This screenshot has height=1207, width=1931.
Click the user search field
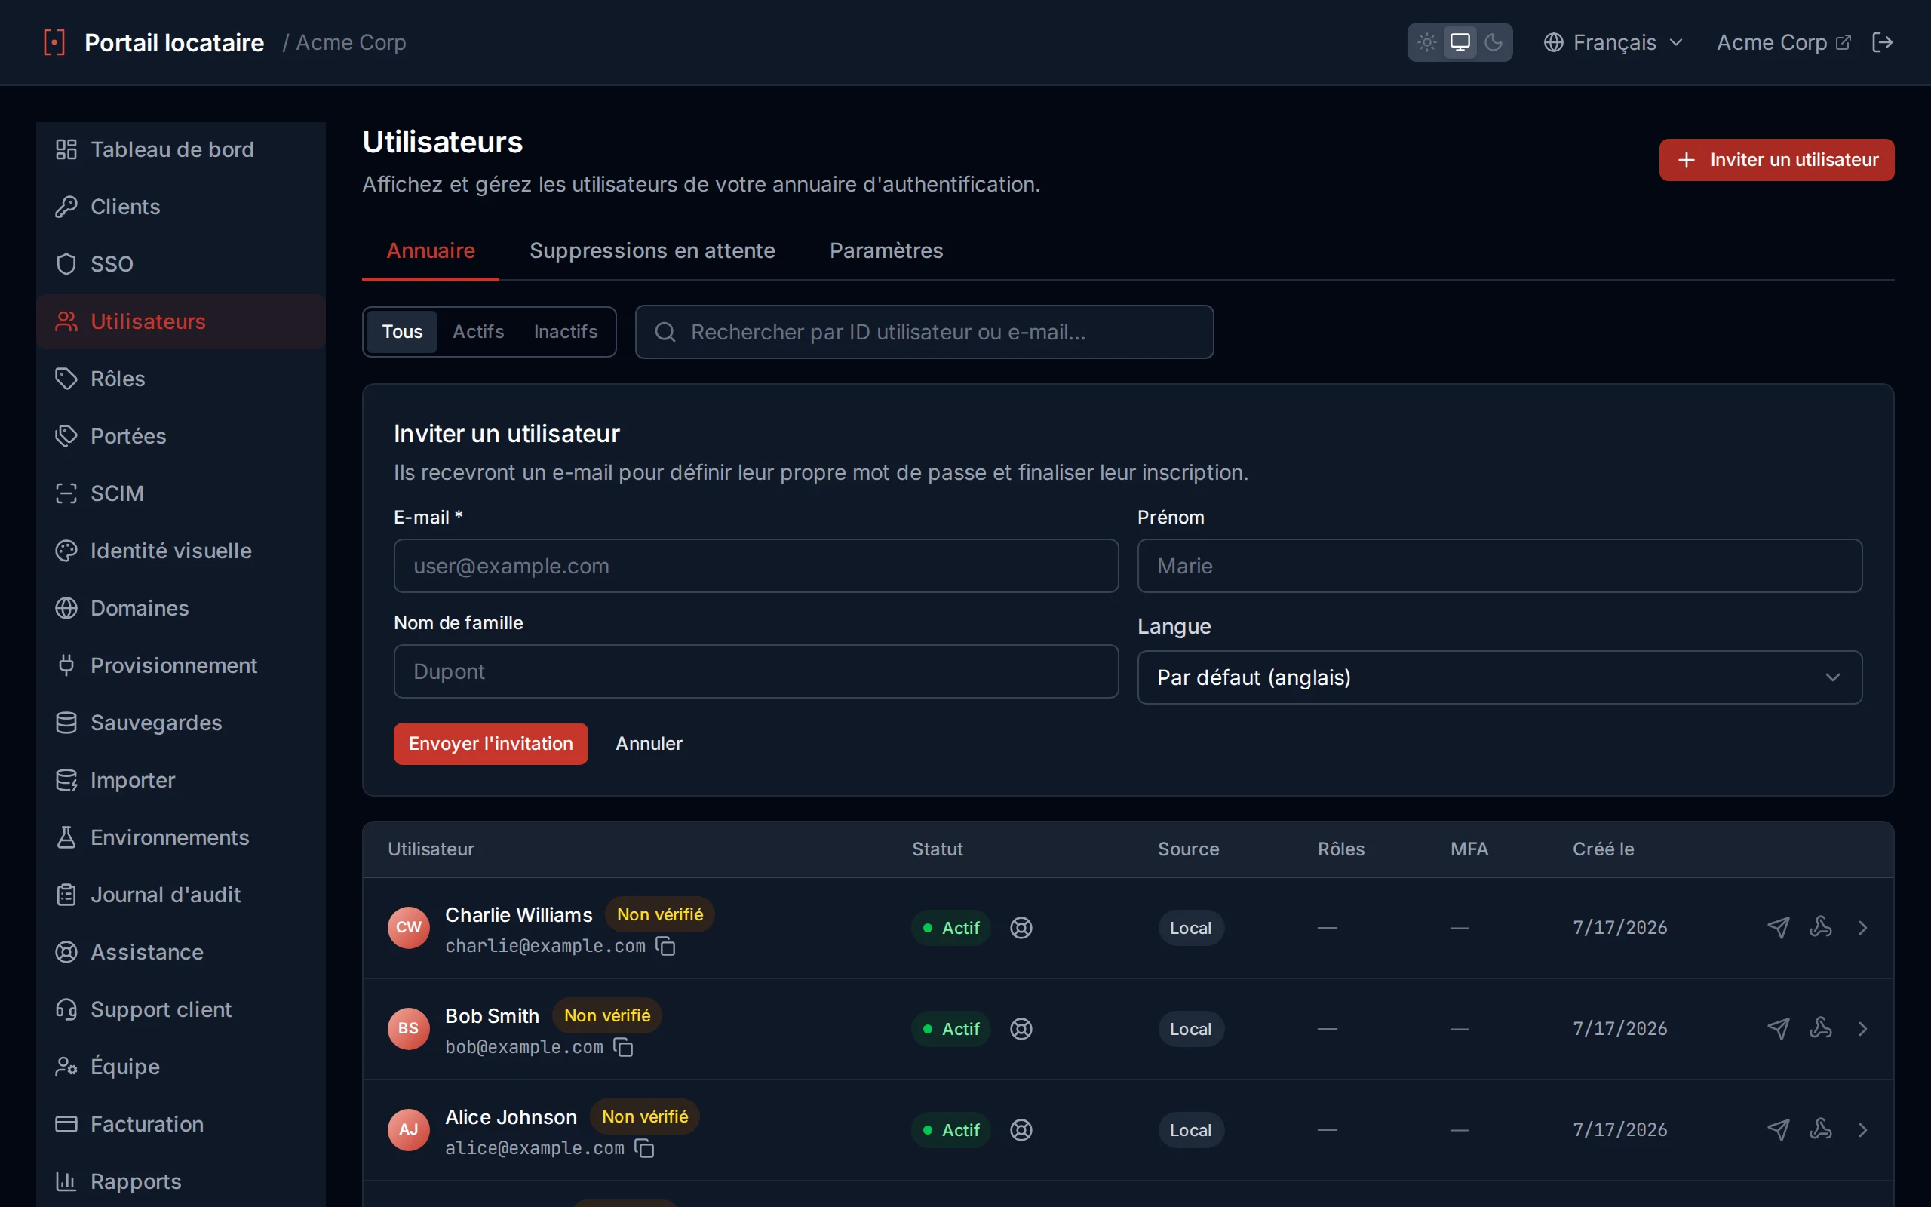point(924,332)
